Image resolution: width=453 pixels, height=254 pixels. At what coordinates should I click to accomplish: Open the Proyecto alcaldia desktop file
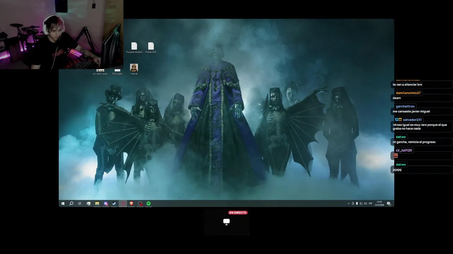(134, 48)
